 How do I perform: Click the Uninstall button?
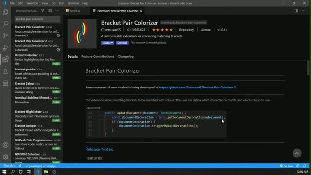pyautogui.click(x=122, y=43)
